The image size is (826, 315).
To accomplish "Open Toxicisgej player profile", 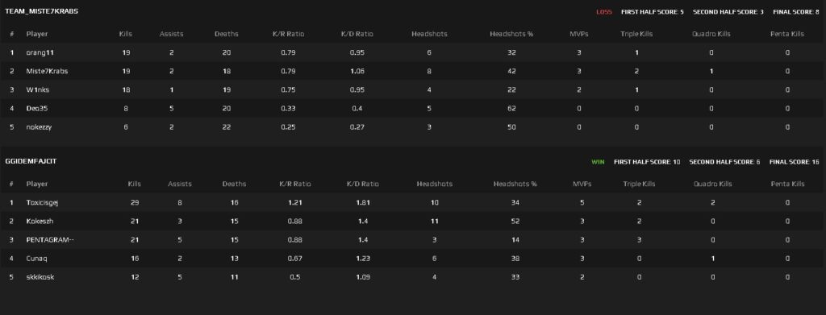I will point(42,202).
